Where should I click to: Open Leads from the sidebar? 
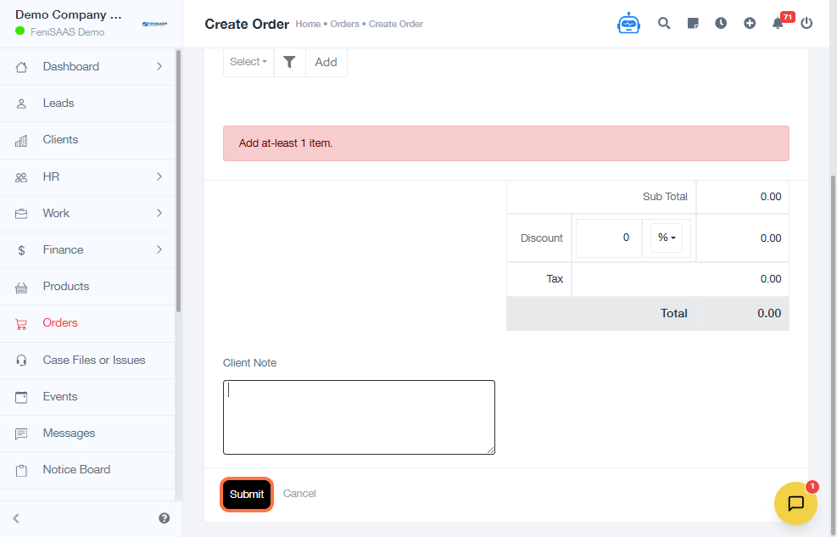(59, 103)
